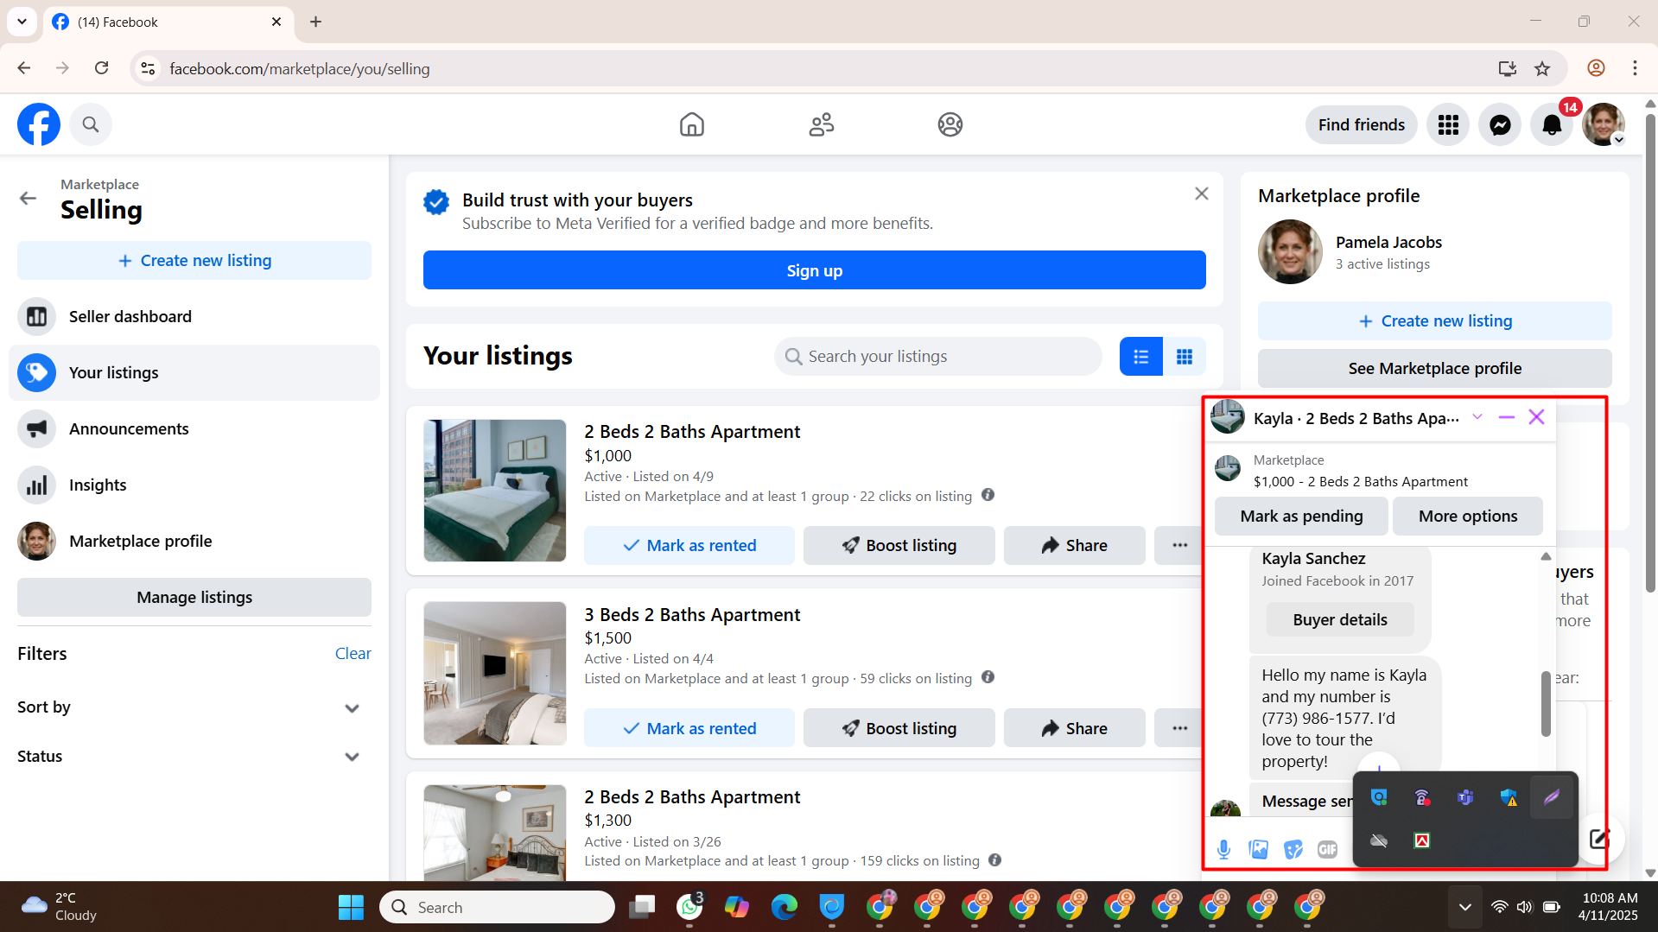This screenshot has width=1658, height=932.
Task: Open Facebook search magnifier icon
Action: [91, 124]
